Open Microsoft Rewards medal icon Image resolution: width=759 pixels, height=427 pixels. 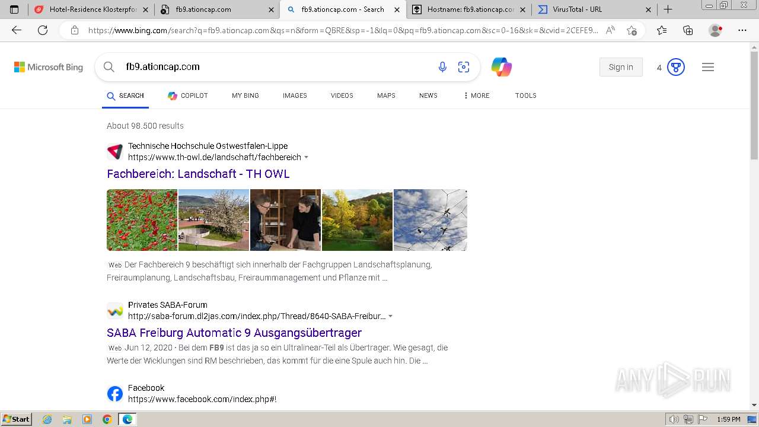pyautogui.click(x=676, y=67)
